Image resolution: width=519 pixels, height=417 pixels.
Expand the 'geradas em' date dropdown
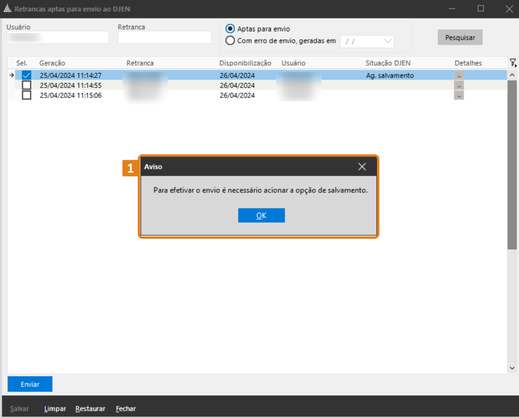(x=388, y=41)
